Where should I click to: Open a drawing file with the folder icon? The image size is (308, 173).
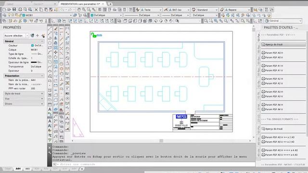(9, 10)
